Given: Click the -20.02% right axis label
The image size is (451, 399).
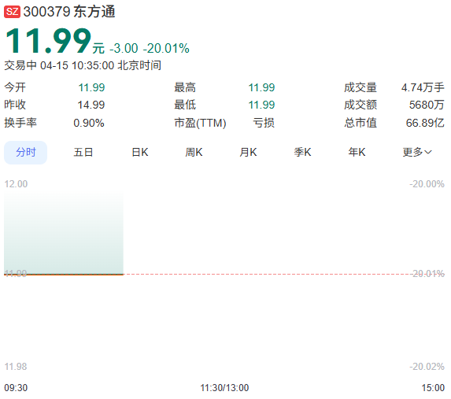Looking at the screenshot, I should [x=427, y=367].
